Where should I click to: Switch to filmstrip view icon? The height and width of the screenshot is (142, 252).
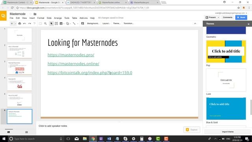click(x=9, y=132)
